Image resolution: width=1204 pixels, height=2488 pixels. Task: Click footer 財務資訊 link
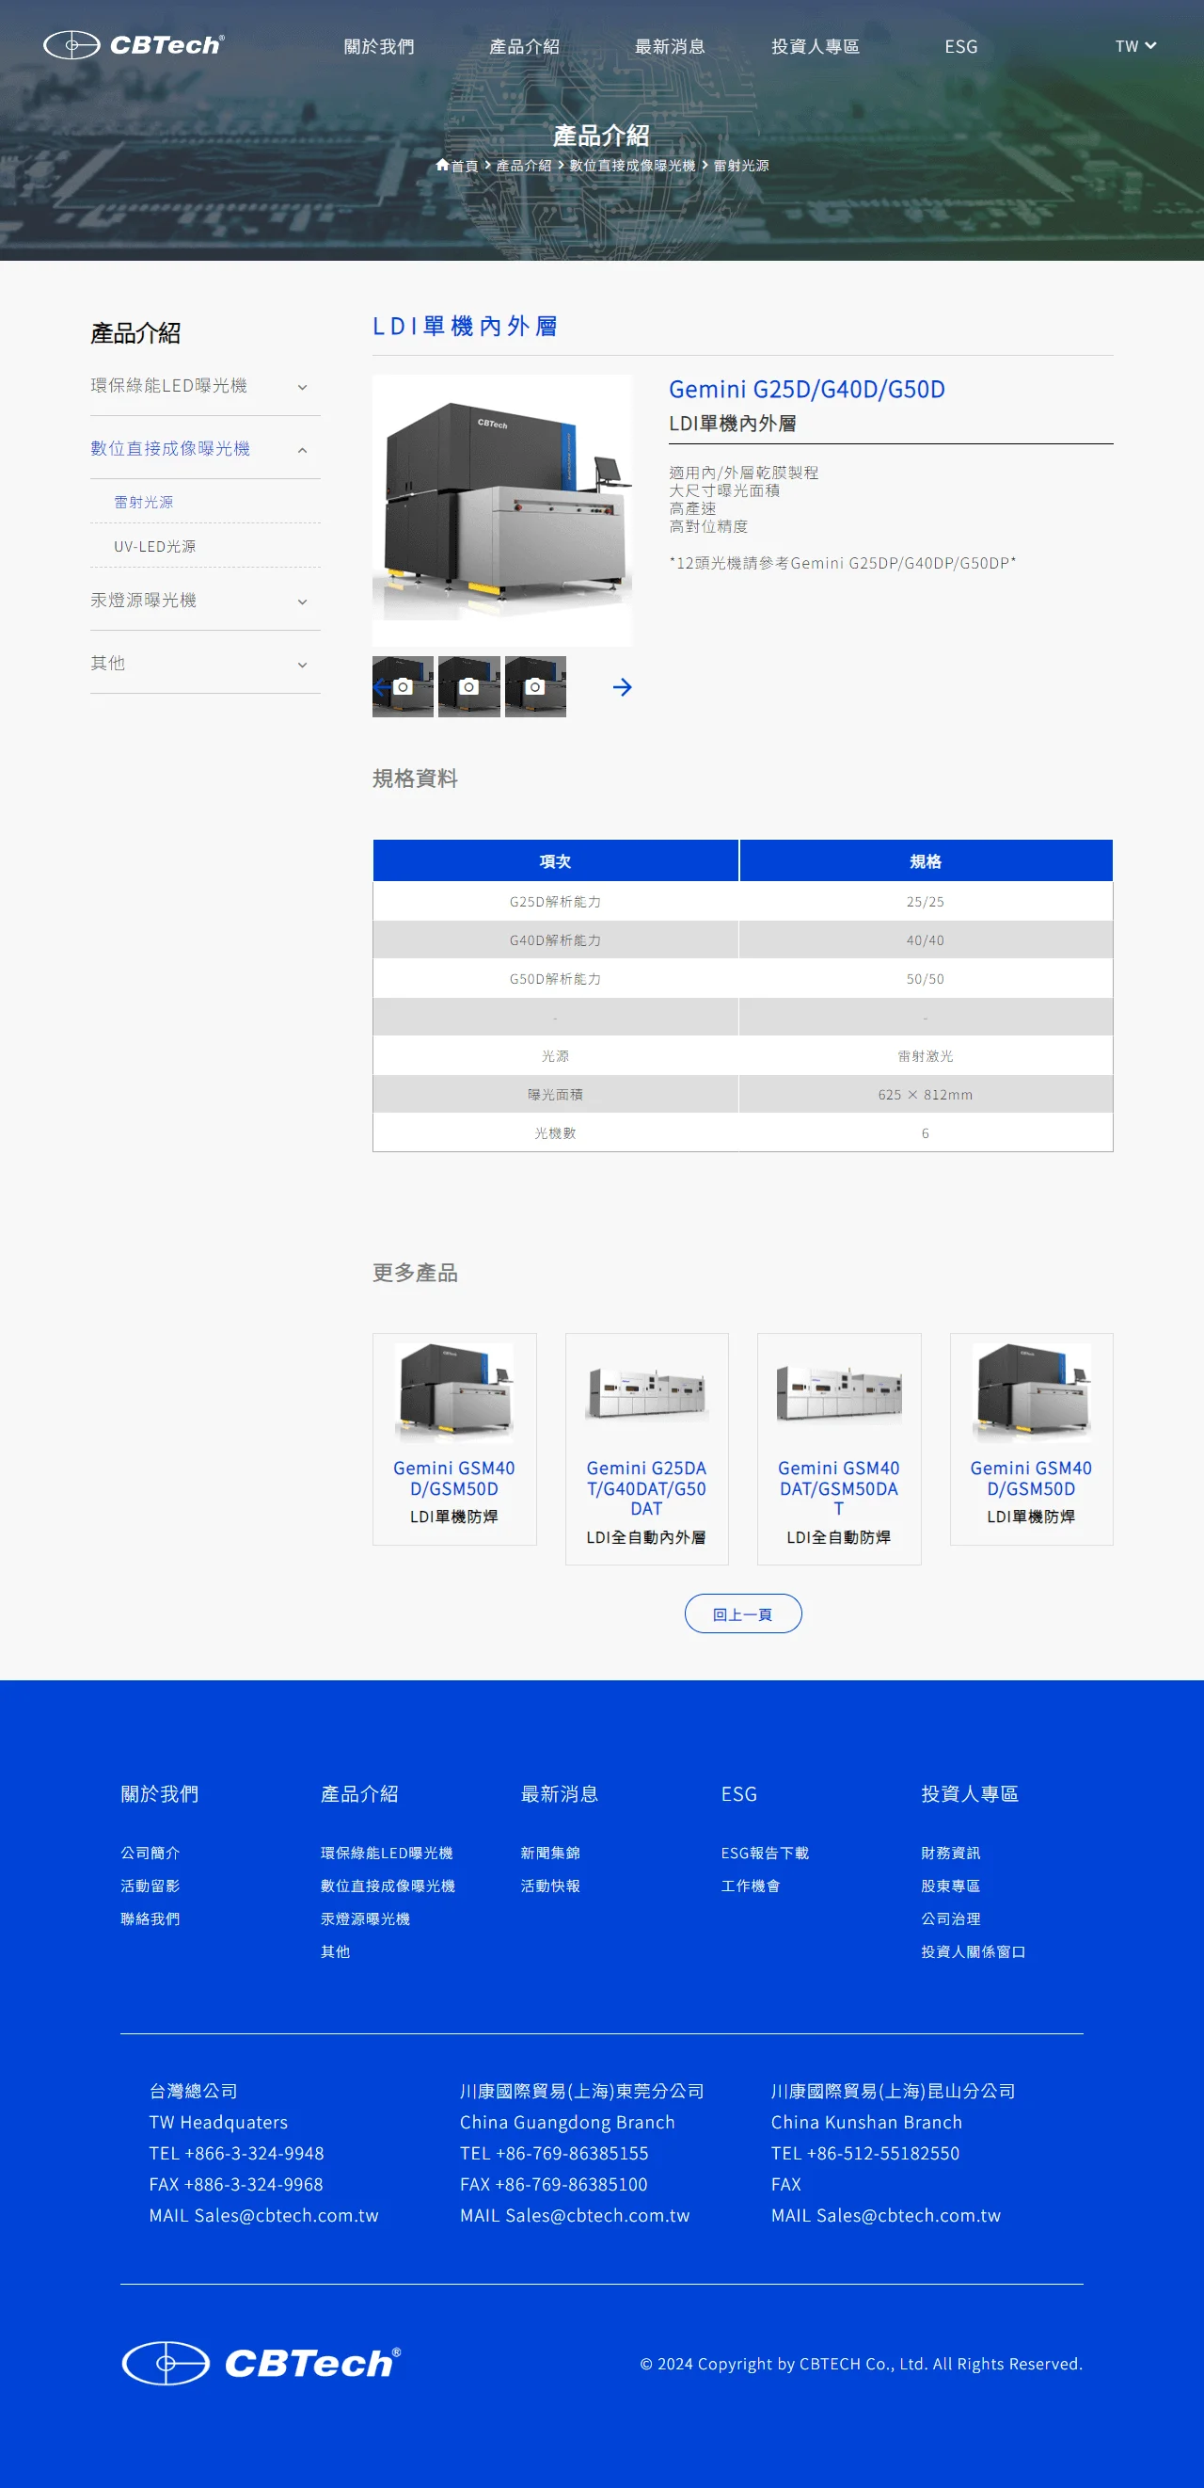coord(951,1853)
